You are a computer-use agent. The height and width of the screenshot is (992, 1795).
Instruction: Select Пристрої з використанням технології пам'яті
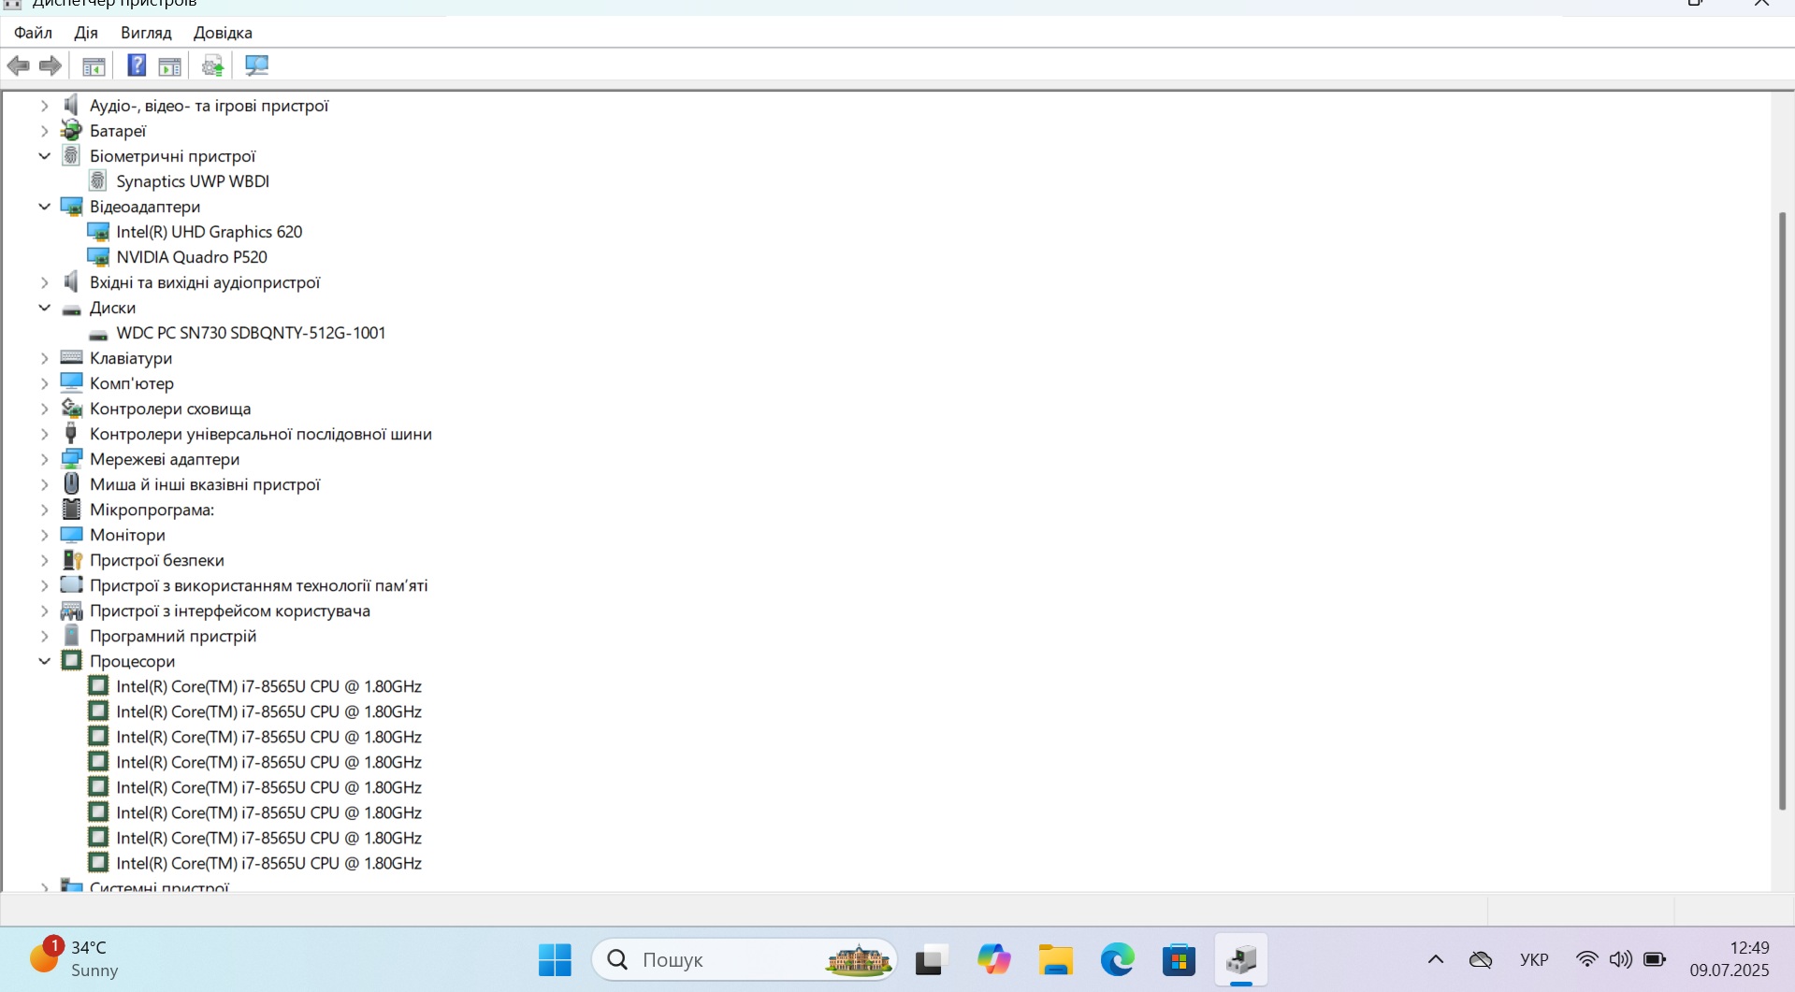(x=259, y=585)
